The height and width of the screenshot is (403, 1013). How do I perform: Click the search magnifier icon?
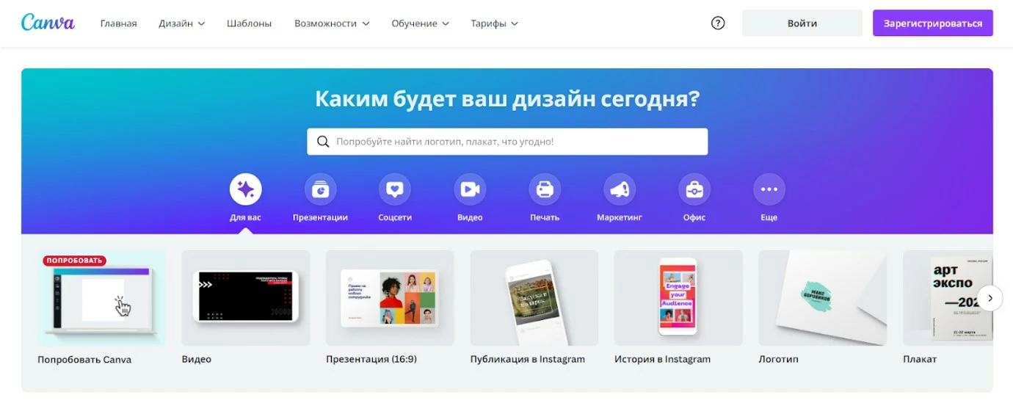point(323,142)
